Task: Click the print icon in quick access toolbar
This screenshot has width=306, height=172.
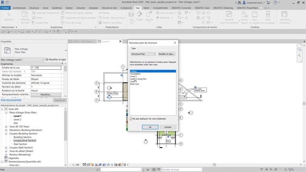Action: (x=22, y=32)
